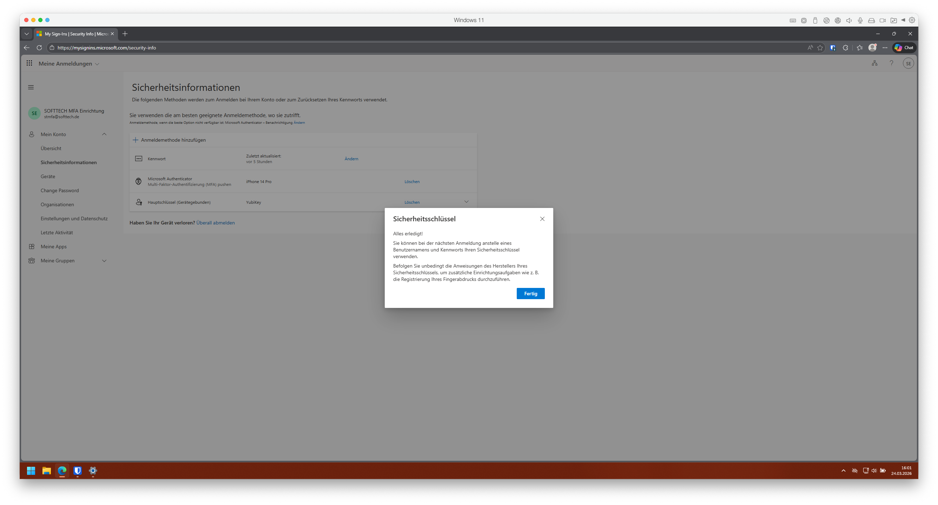
Task: Open the Edge extensions puzzle icon
Action: click(846, 48)
